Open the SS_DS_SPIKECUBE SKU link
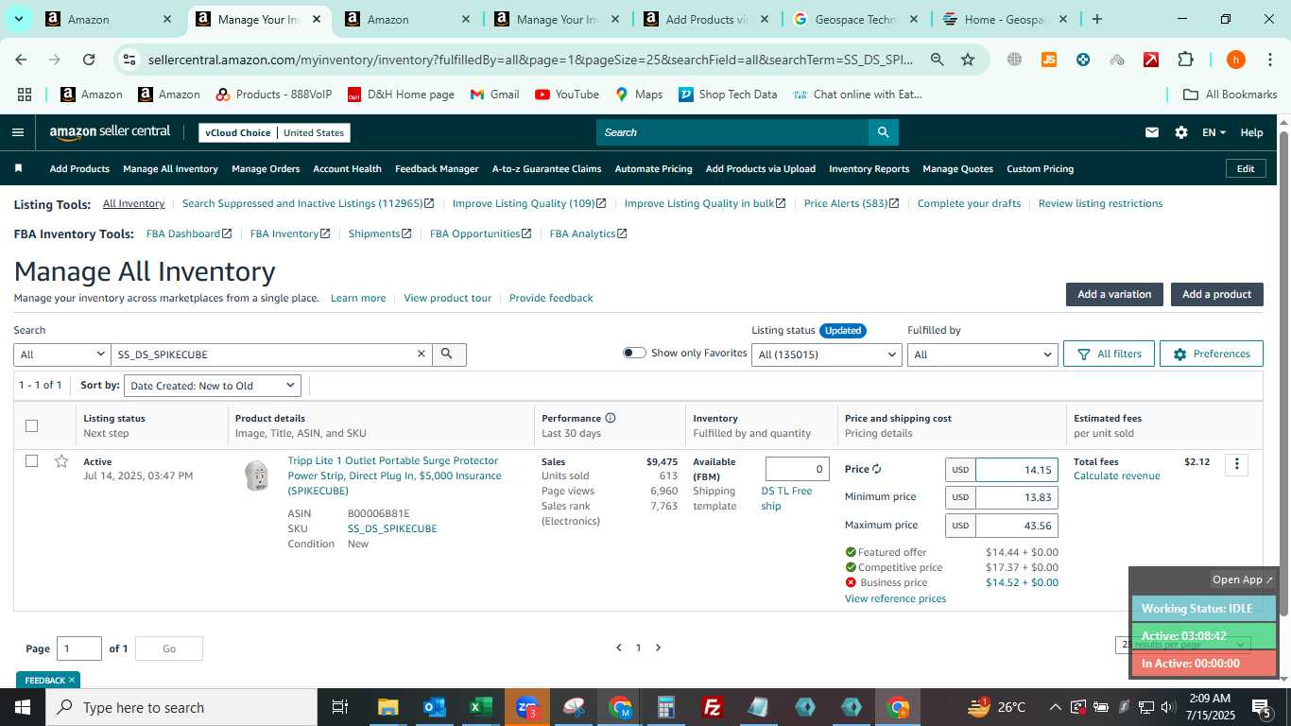 (392, 528)
